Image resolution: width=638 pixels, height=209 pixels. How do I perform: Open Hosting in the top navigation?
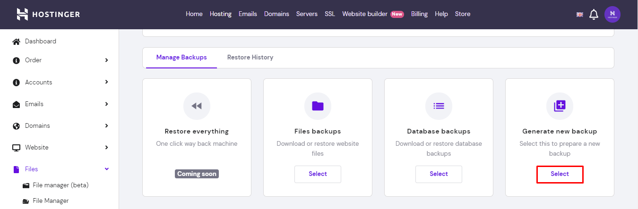pos(221,14)
